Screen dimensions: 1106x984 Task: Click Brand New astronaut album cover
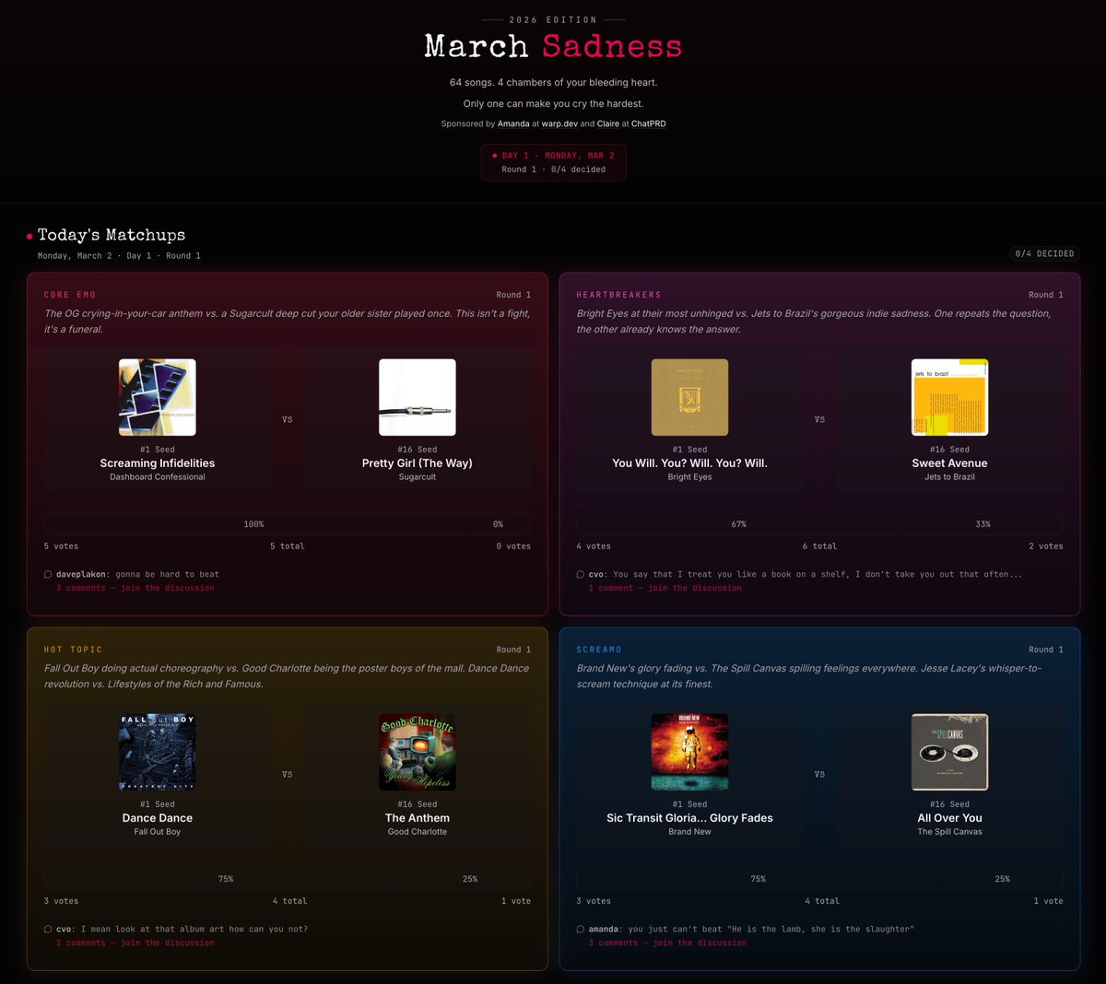(x=689, y=752)
